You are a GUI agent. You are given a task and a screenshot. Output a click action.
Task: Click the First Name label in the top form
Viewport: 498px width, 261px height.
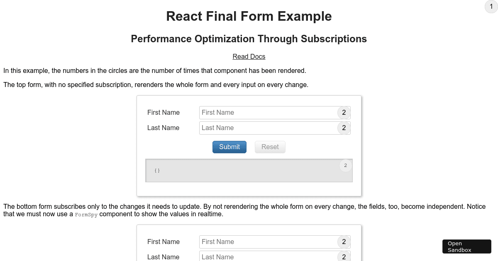click(164, 112)
